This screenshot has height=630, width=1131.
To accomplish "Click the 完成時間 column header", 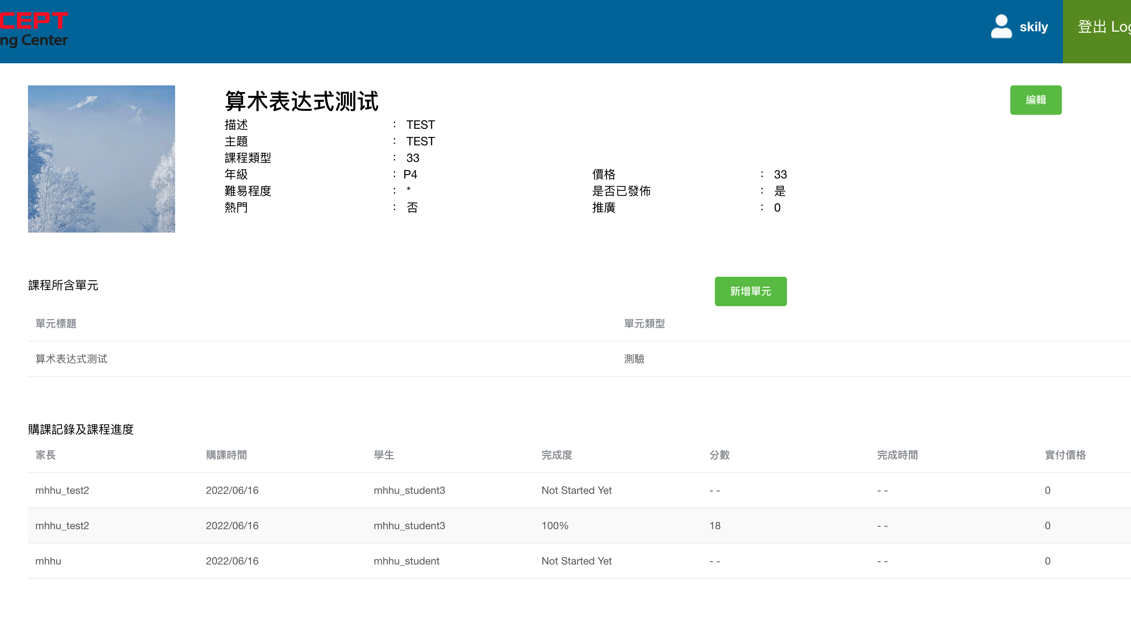I will pyautogui.click(x=897, y=455).
